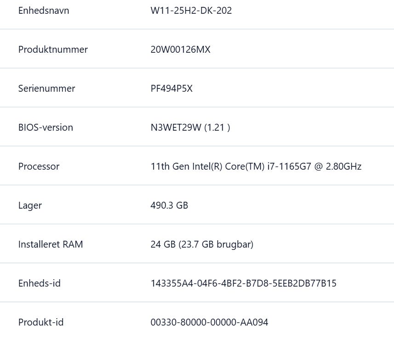
Task: Select BIOS value N3WET29W
Action: point(176,127)
